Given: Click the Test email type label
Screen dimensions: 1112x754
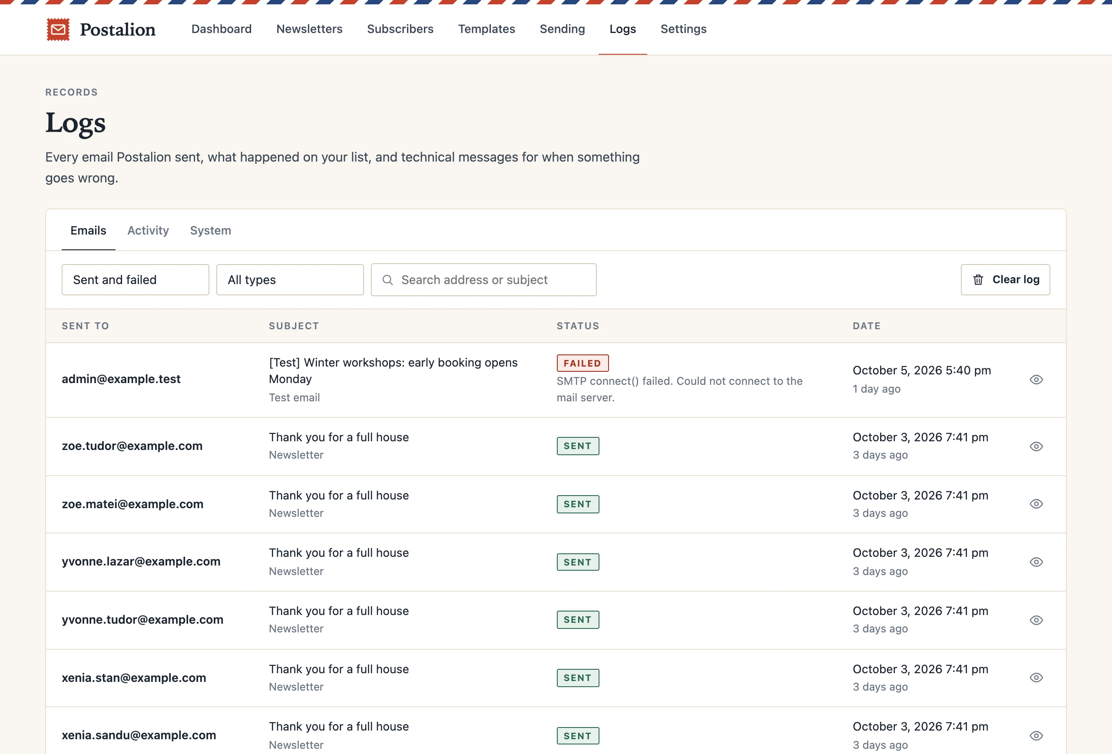Looking at the screenshot, I should pos(294,397).
